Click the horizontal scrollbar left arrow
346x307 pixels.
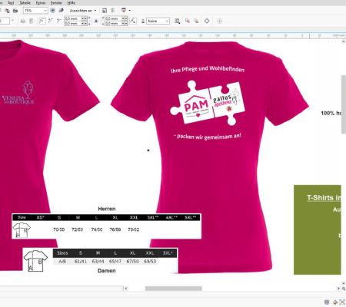(126, 289)
